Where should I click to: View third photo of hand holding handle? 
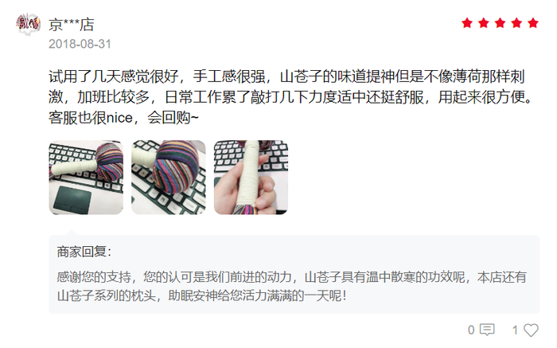coord(251,178)
